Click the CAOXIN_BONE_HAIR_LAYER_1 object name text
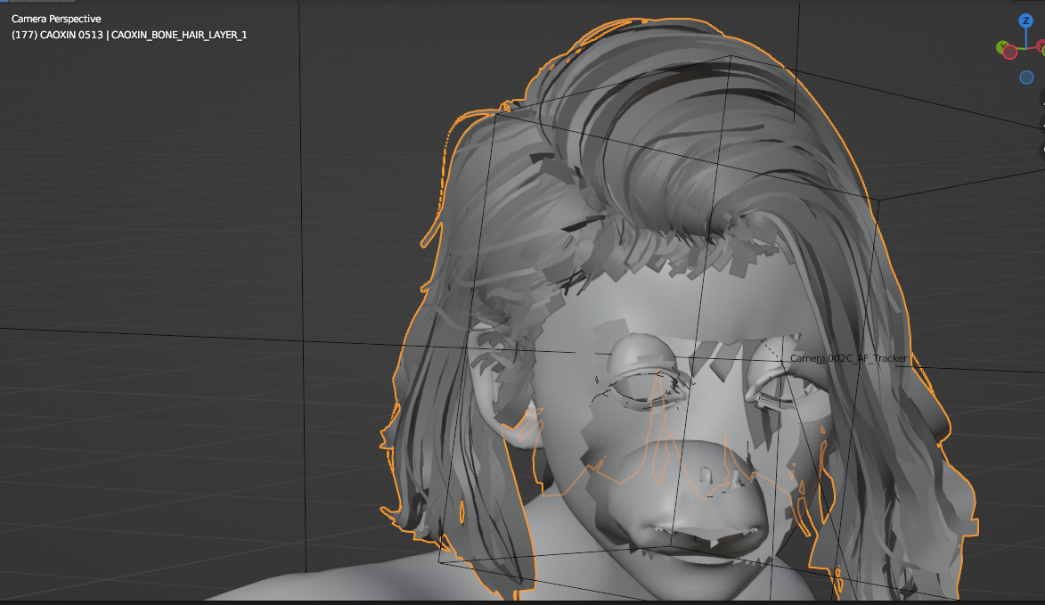This screenshot has height=605, width=1045. point(178,35)
